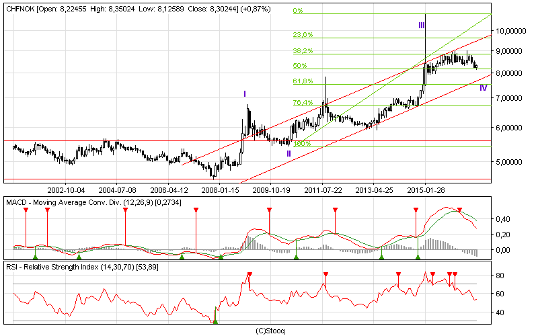The width and height of the screenshot is (538, 336).
Task: Select Elliott wave label III
Action: tap(422, 25)
